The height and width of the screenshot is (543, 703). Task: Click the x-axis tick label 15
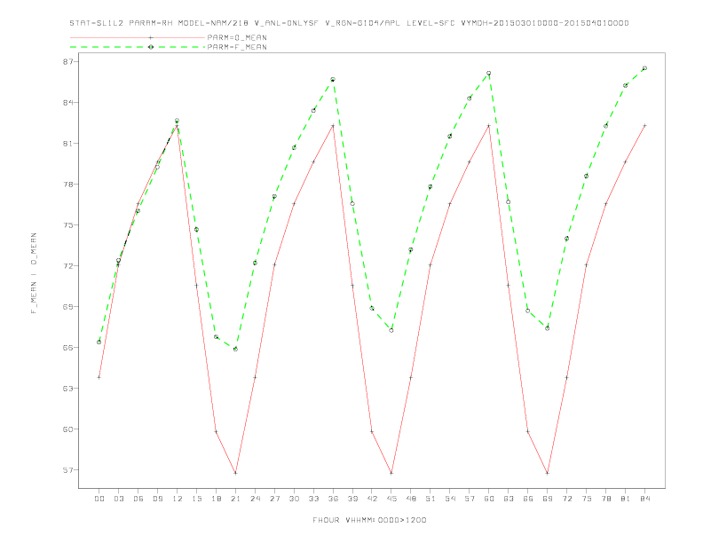196,499
